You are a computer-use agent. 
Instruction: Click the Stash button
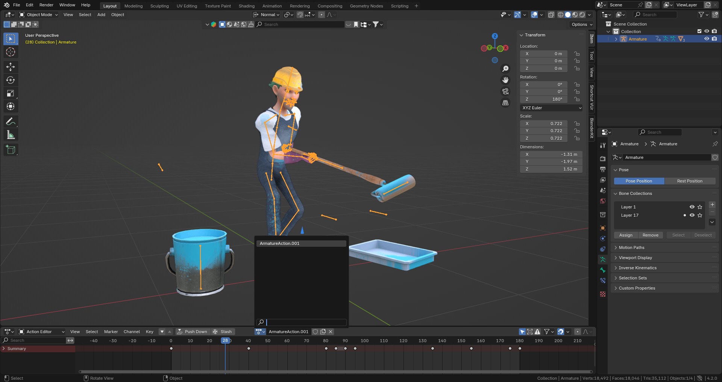(222, 332)
